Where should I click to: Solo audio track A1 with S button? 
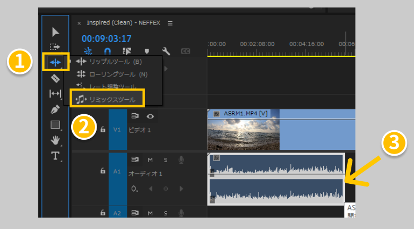pos(165,159)
